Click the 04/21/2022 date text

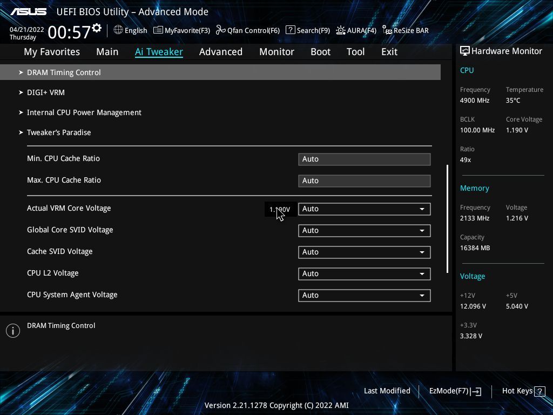pos(26,30)
